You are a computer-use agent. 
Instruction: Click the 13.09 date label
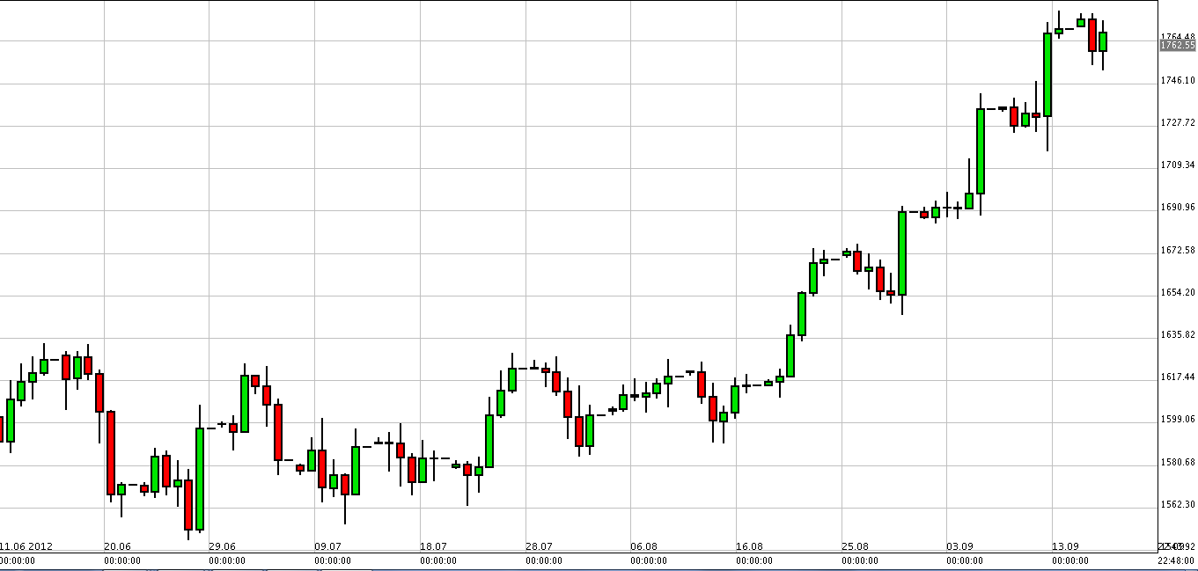(1063, 545)
